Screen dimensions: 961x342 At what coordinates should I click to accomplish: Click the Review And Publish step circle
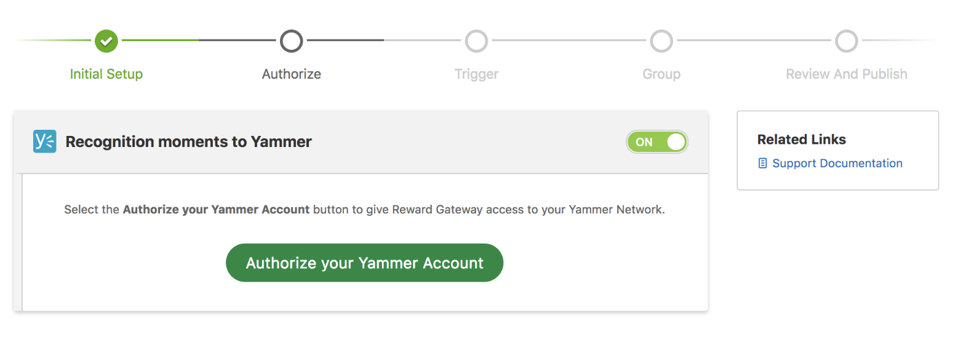(x=847, y=41)
